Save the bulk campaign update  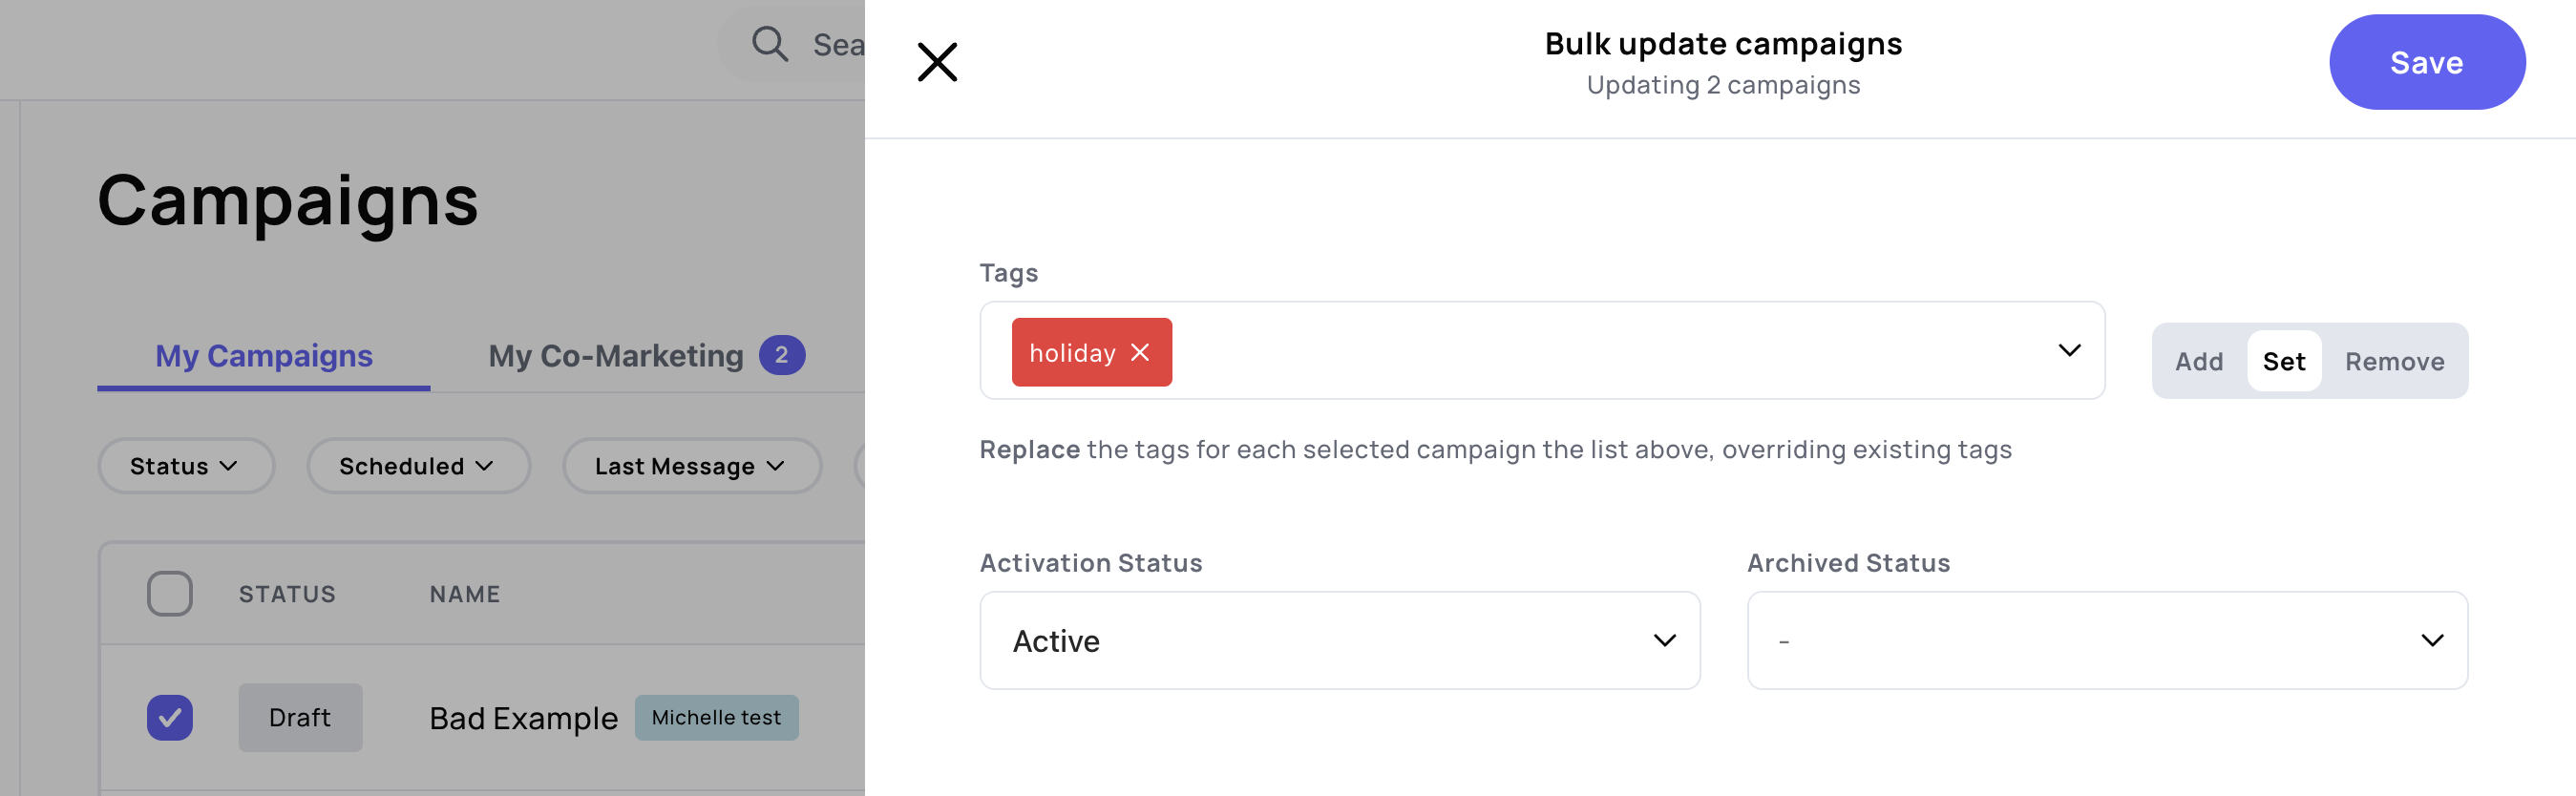(2426, 62)
